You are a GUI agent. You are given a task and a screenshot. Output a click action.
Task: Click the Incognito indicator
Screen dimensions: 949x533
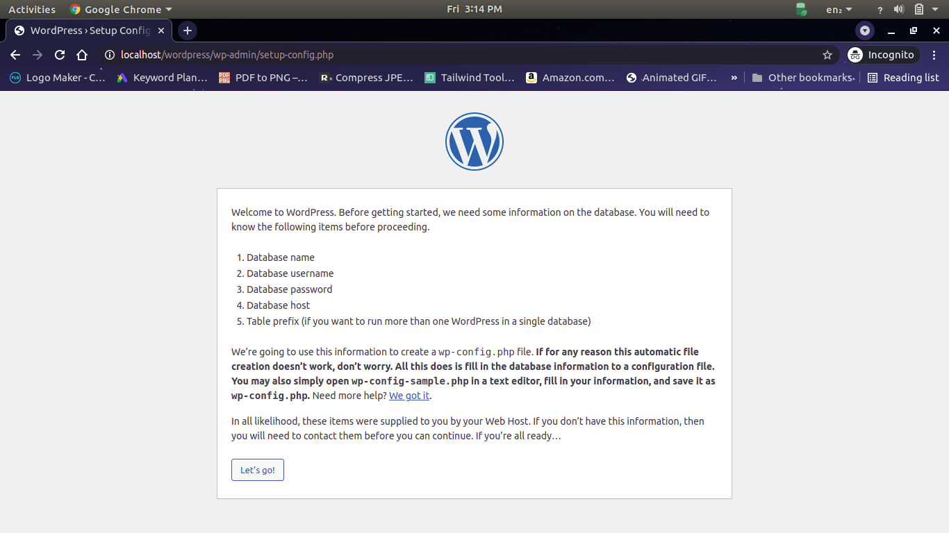point(882,55)
